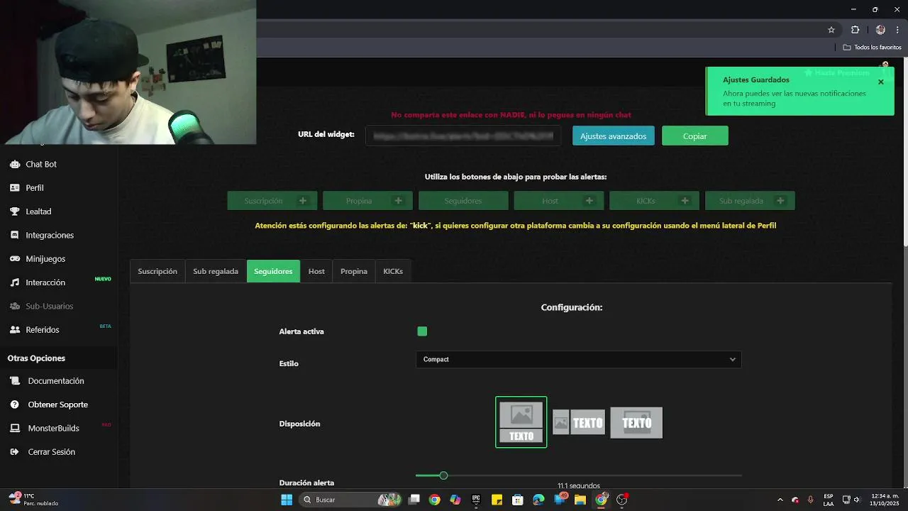Open Microsoft Store from the taskbar

pyautogui.click(x=518, y=500)
